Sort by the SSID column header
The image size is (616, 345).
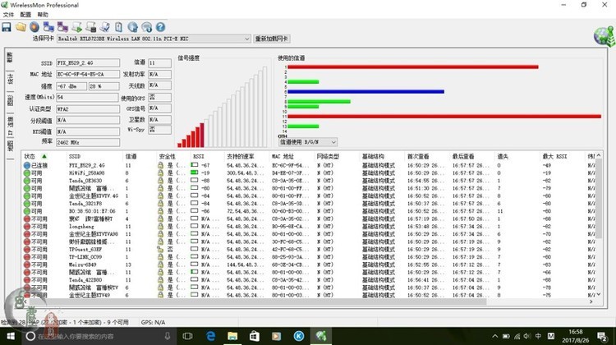tap(75, 156)
